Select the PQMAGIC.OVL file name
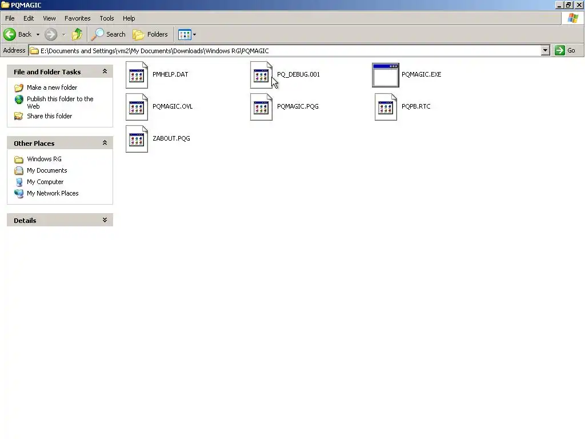 [x=173, y=106]
